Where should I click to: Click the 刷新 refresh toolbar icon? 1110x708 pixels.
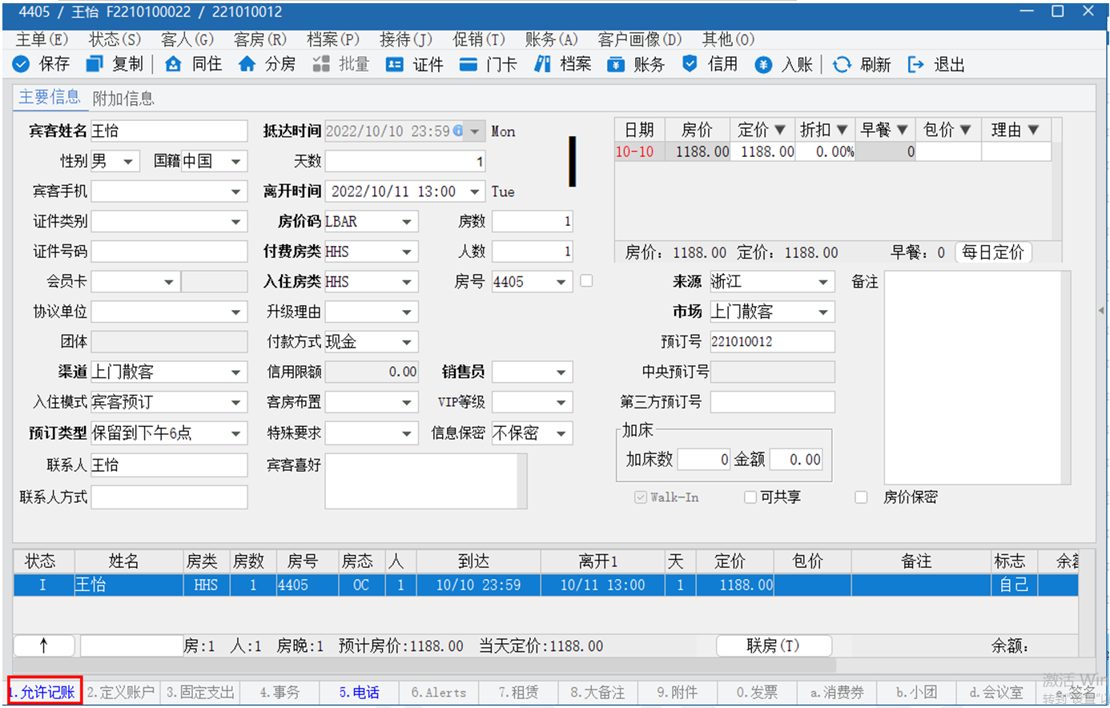click(x=842, y=64)
